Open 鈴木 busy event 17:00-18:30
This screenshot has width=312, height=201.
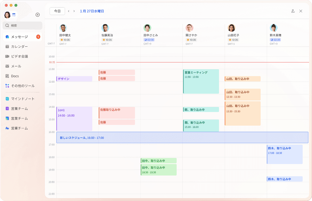coord(285,154)
